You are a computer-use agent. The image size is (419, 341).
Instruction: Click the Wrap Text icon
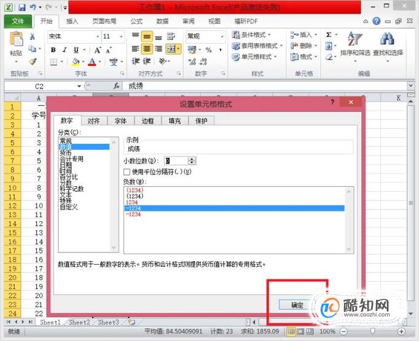(171, 36)
